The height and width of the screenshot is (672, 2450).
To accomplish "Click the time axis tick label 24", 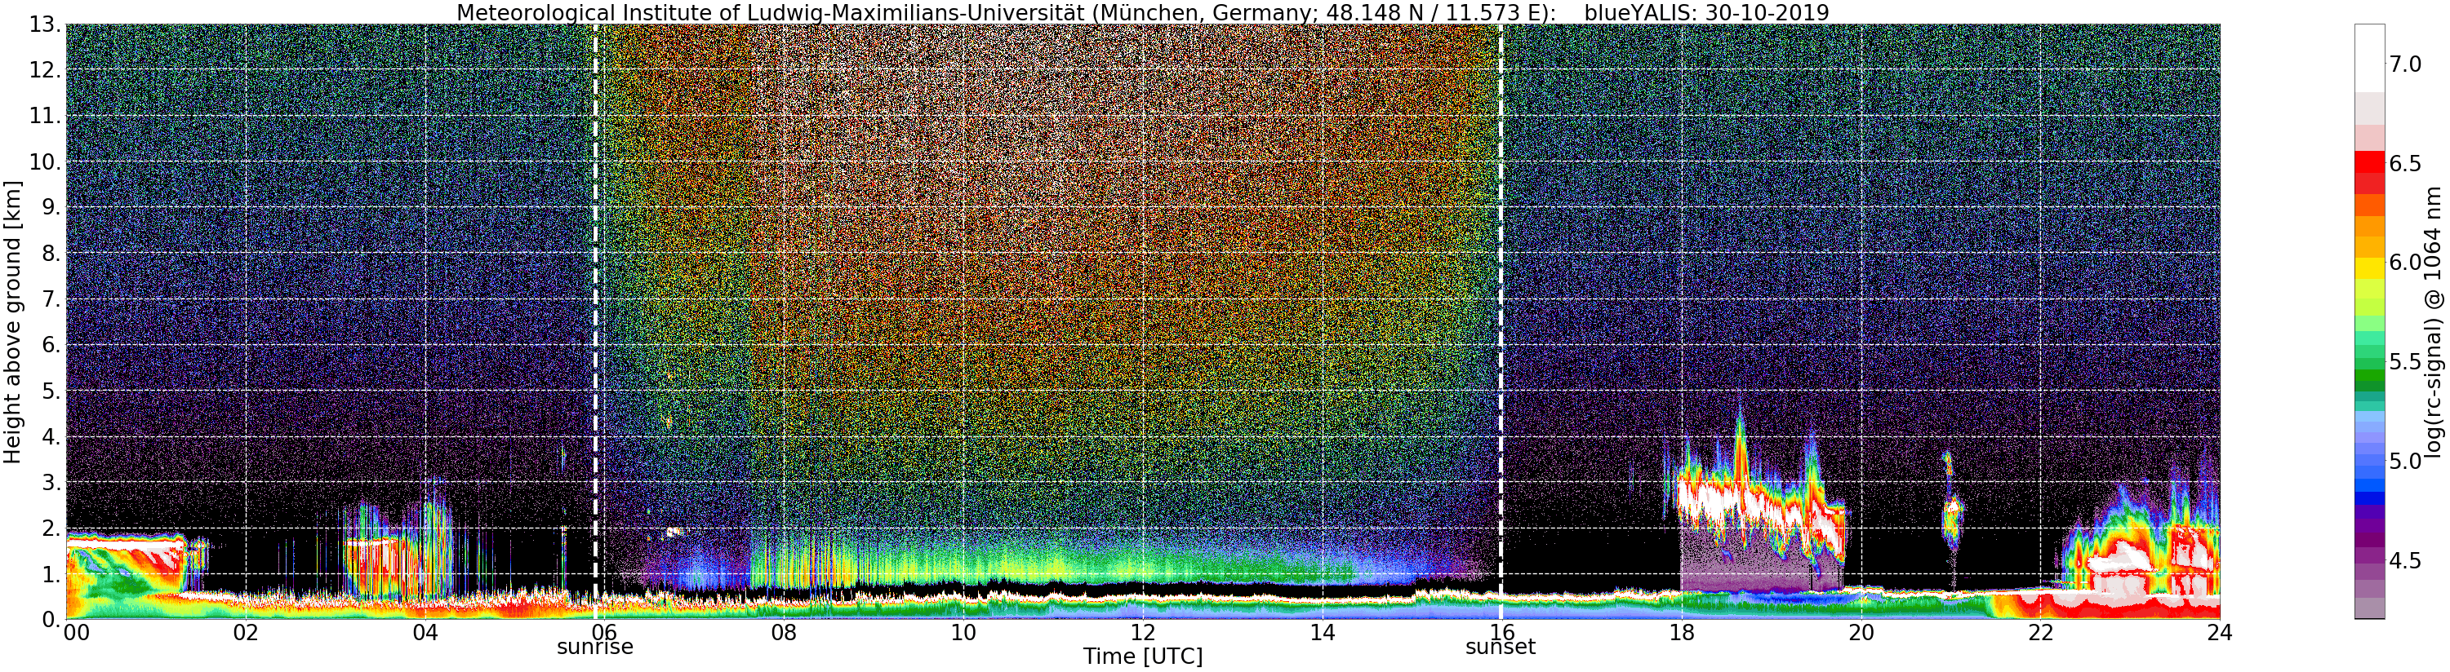I will tap(2220, 633).
